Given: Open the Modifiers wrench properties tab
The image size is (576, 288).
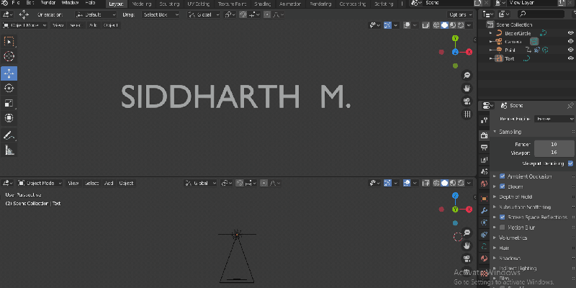Looking at the screenshot, I should pyautogui.click(x=484, y=210).
